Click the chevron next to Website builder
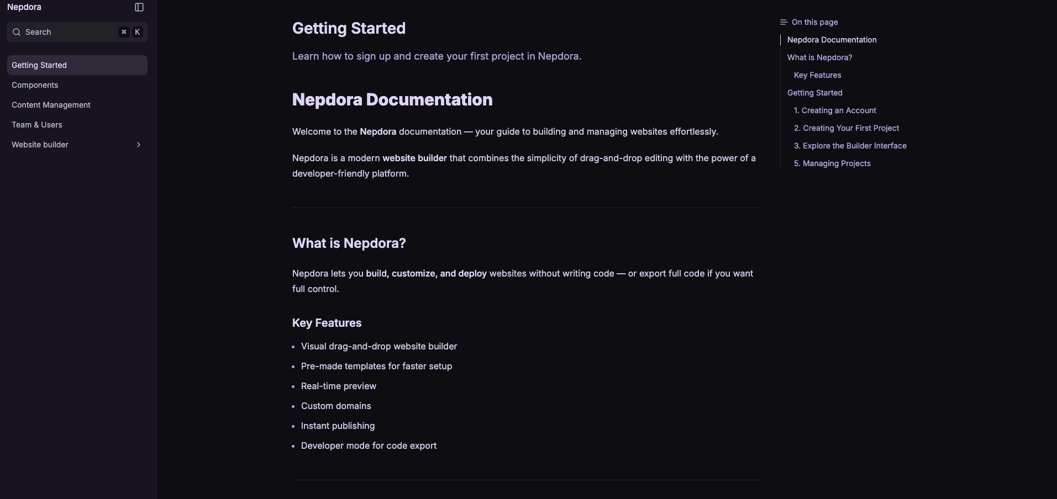The height and width of the screenshot is (499, 1057). point(138,145)
